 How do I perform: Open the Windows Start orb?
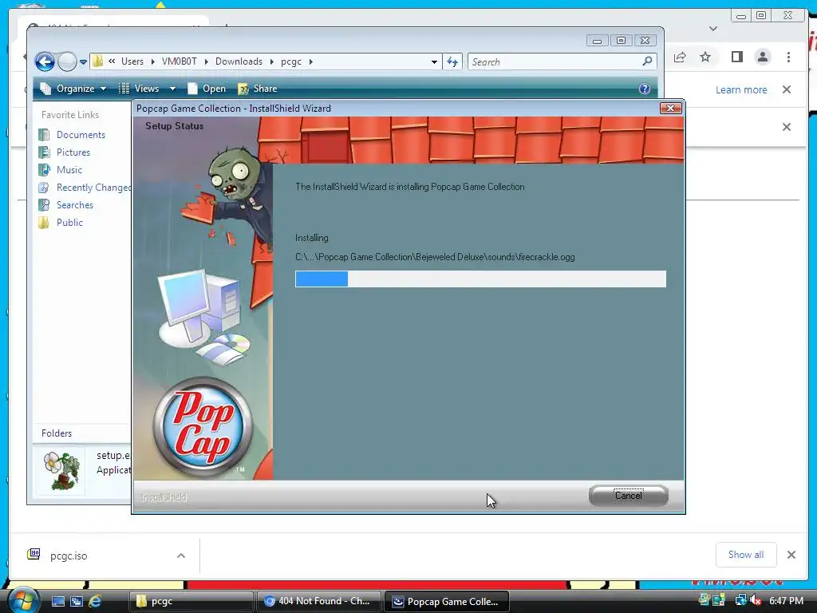tap(23, 601)
